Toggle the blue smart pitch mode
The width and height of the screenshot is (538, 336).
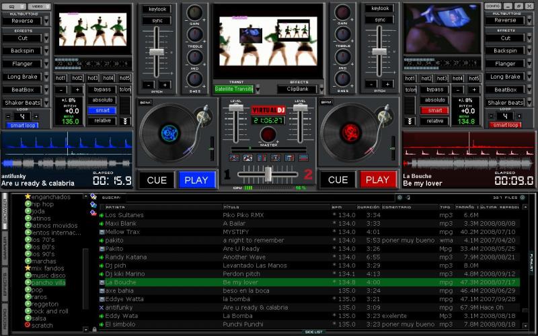[x=102, y=110]
